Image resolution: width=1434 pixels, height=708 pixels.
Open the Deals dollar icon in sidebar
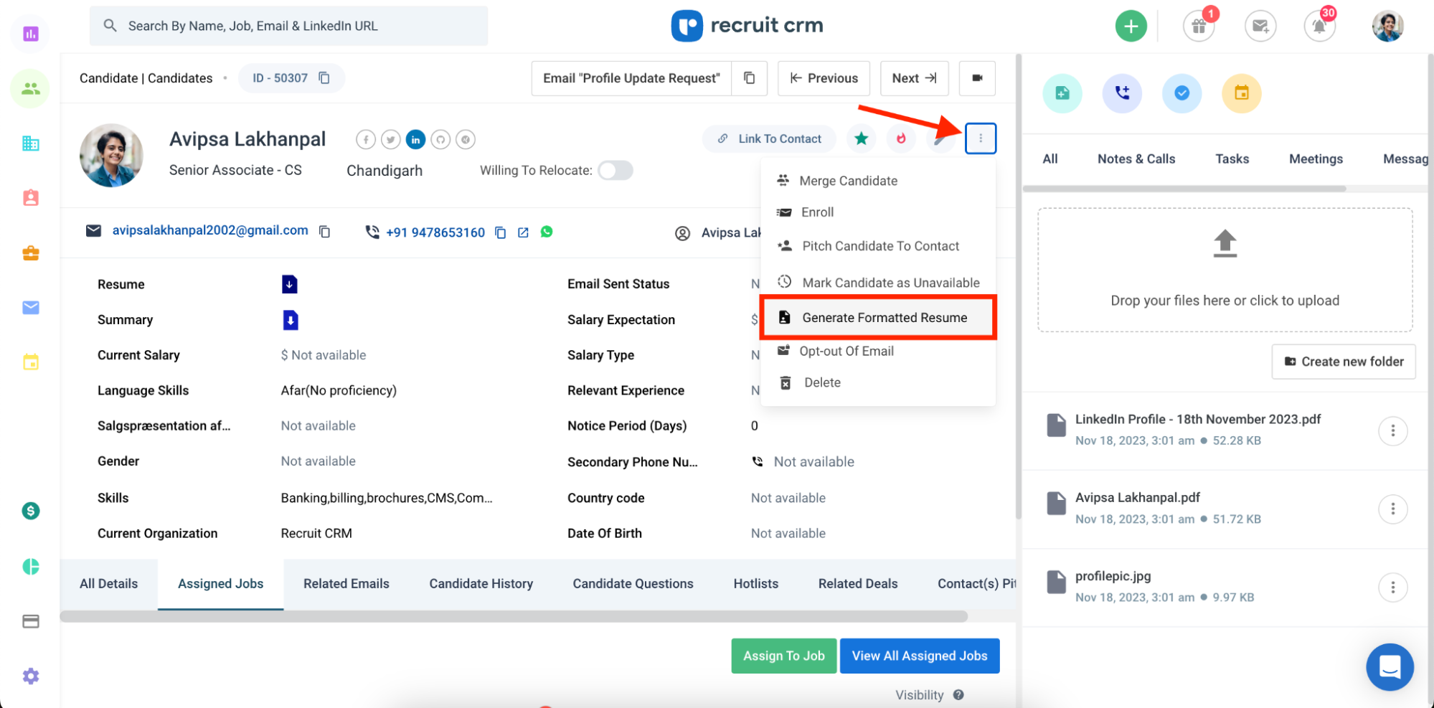point(29,511)
